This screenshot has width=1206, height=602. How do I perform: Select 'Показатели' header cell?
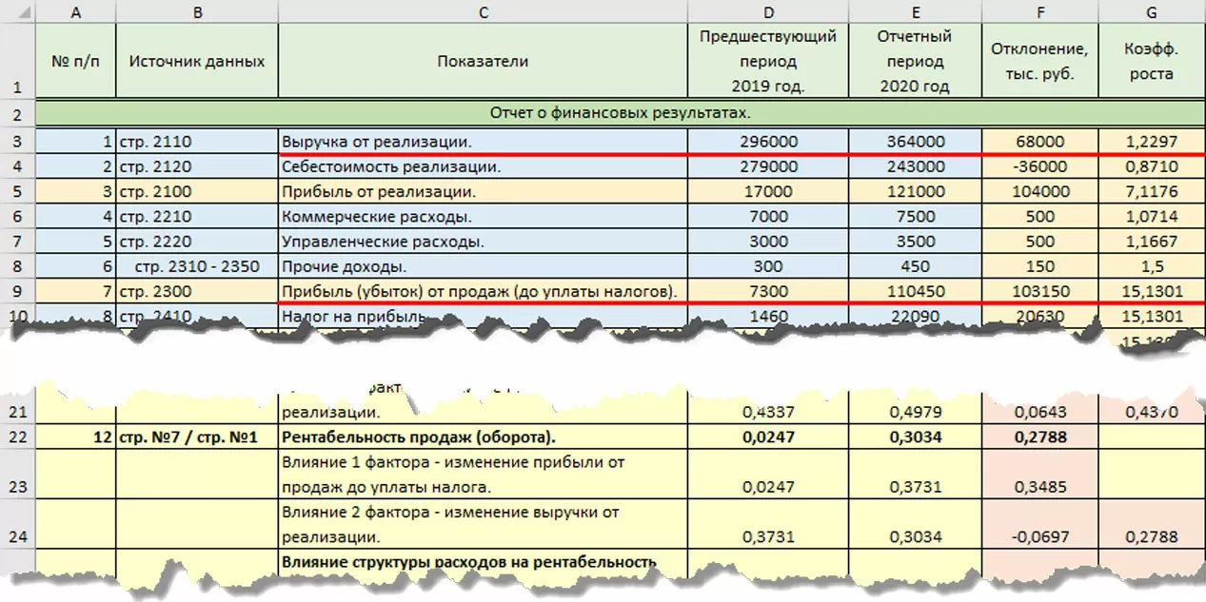tap(483, 61)
